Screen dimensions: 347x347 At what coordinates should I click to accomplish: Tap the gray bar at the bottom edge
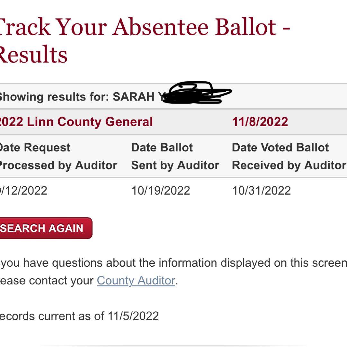pyautogui.click(x=173, y=346)
